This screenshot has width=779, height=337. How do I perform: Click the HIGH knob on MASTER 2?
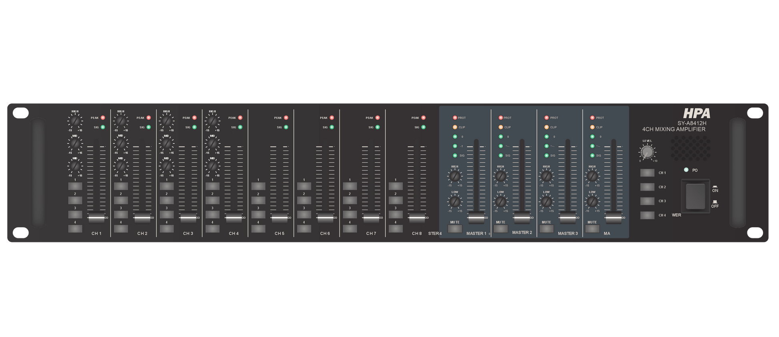click(x=500, y=176)
